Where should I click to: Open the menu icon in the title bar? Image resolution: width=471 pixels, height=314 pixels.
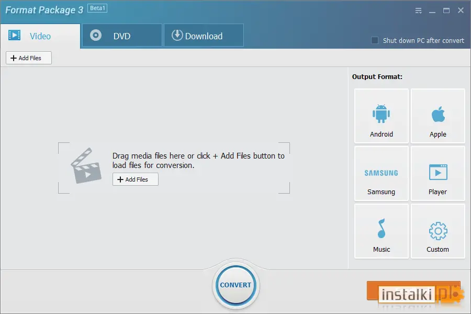418,11
